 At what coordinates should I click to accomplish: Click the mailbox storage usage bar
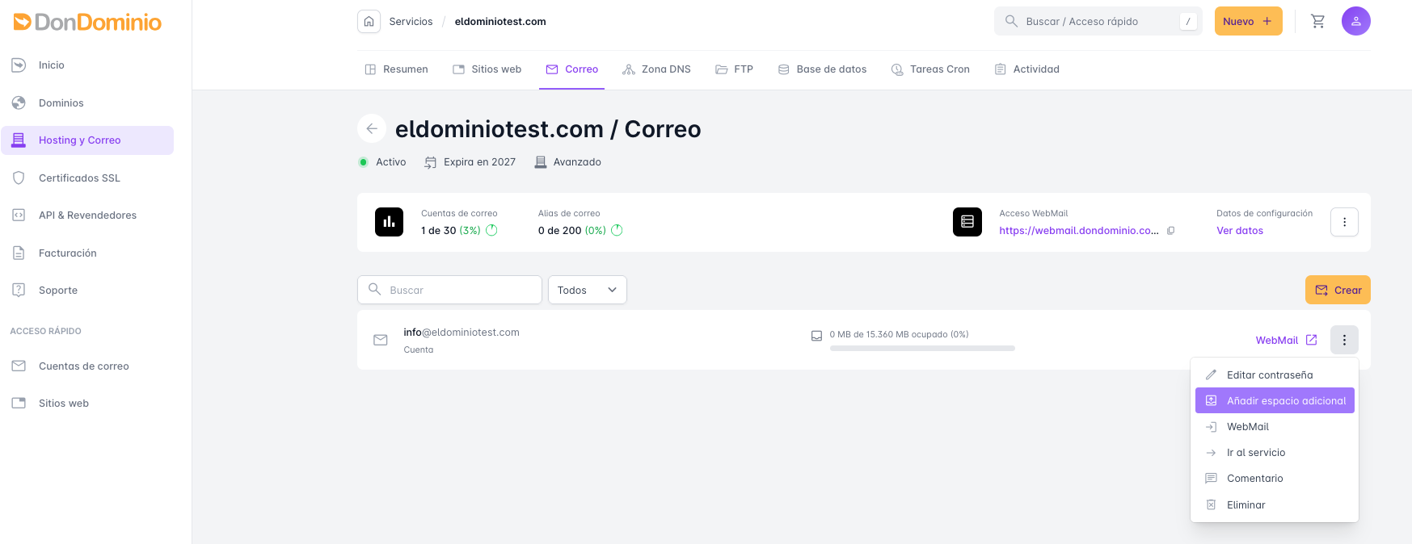point(922,349)
